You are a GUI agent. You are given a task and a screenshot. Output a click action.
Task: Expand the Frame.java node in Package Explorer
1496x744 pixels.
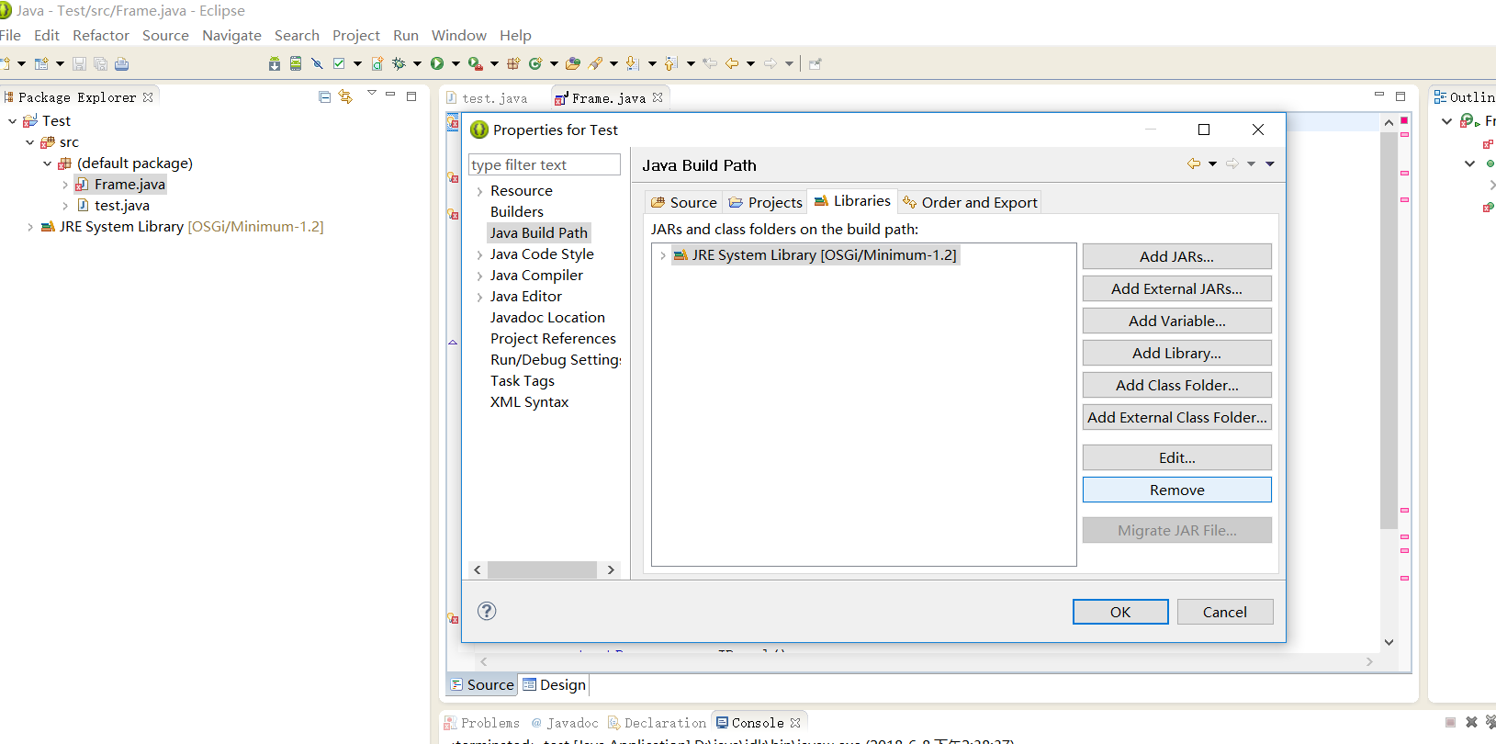(x=64, y=184)
